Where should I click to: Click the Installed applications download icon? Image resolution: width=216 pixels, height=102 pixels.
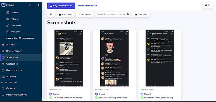(x=3, y=95)
